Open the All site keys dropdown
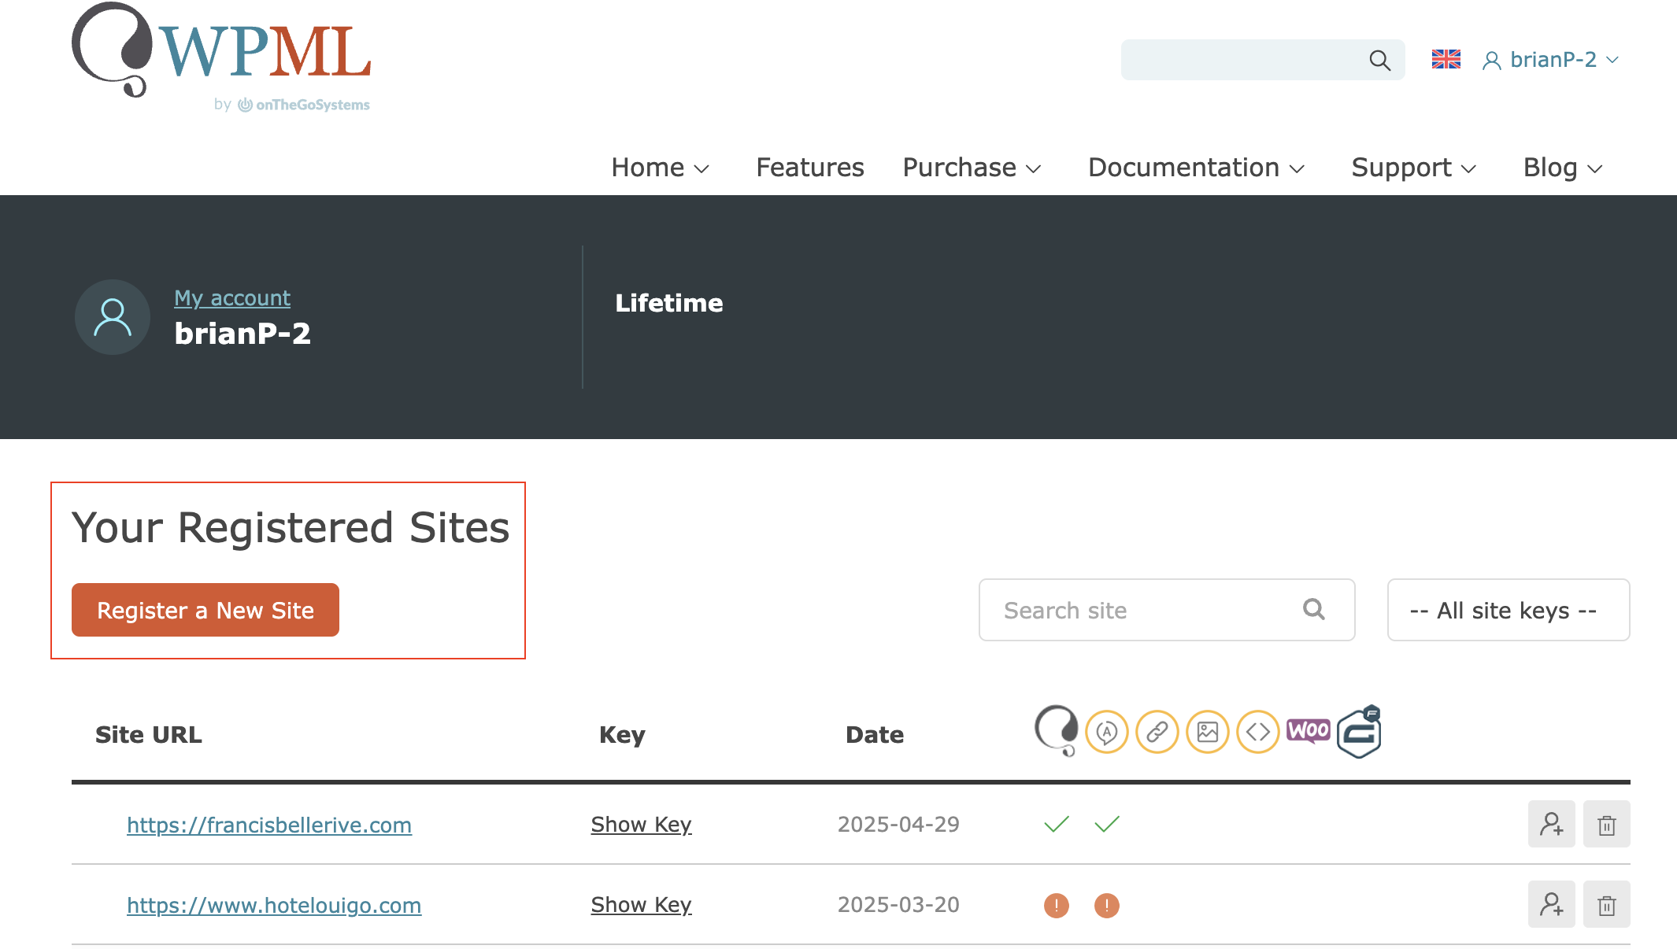Viewport: 1677px width, 949px height. (x=1508, y=611)
